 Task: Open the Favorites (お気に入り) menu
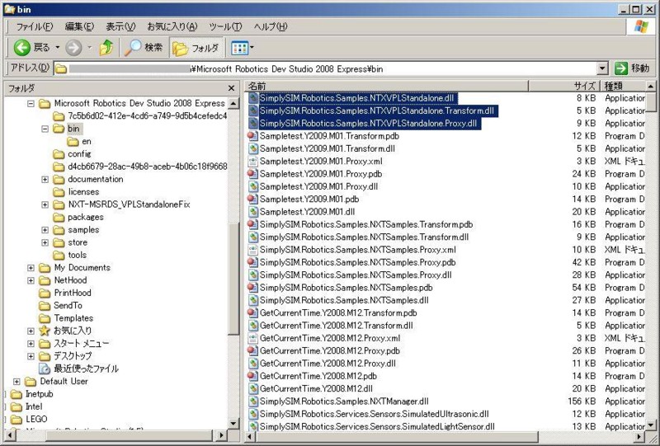172,26
